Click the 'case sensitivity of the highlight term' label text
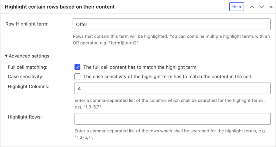The image size is (276, 147). click(x=167, y=76)
